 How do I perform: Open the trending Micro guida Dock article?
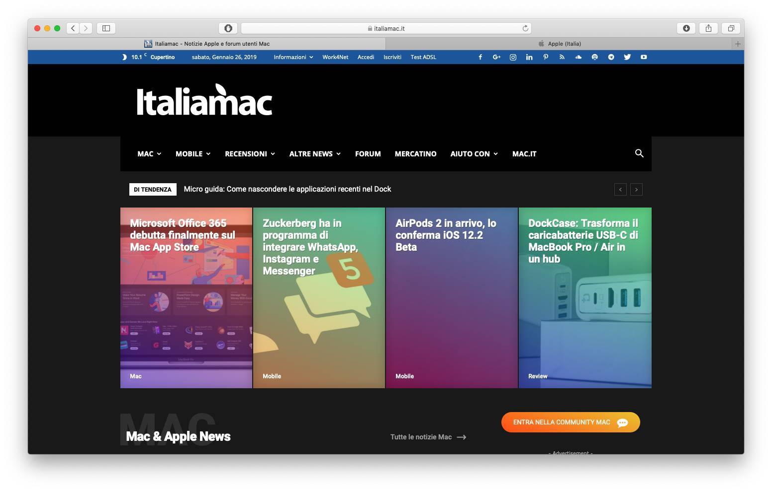pyautogui.click(x=288, y=189)
